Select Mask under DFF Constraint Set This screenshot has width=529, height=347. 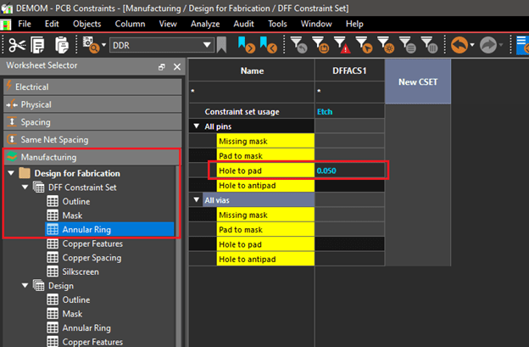(72, 215)
